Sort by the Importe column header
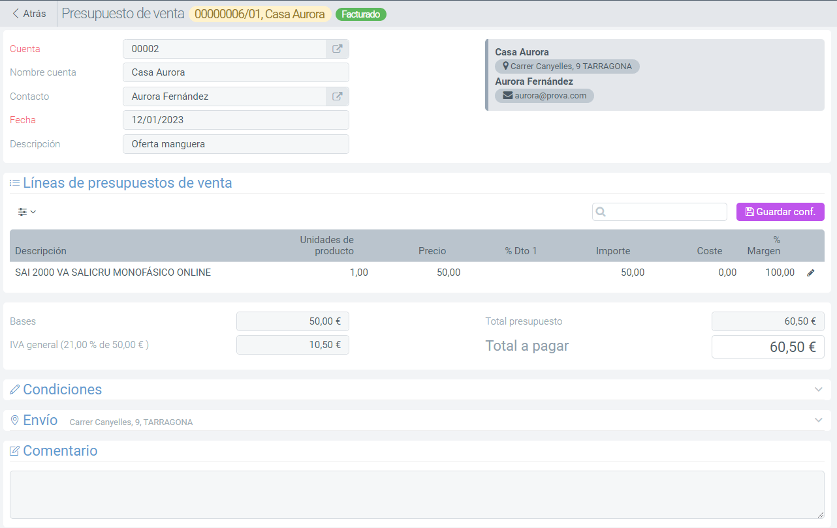The height and width of the screenshot is (528, 837). coord(612,251)
